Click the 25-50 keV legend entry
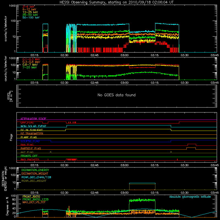Viewport: 220px width, 220px height. pos(30,15)
